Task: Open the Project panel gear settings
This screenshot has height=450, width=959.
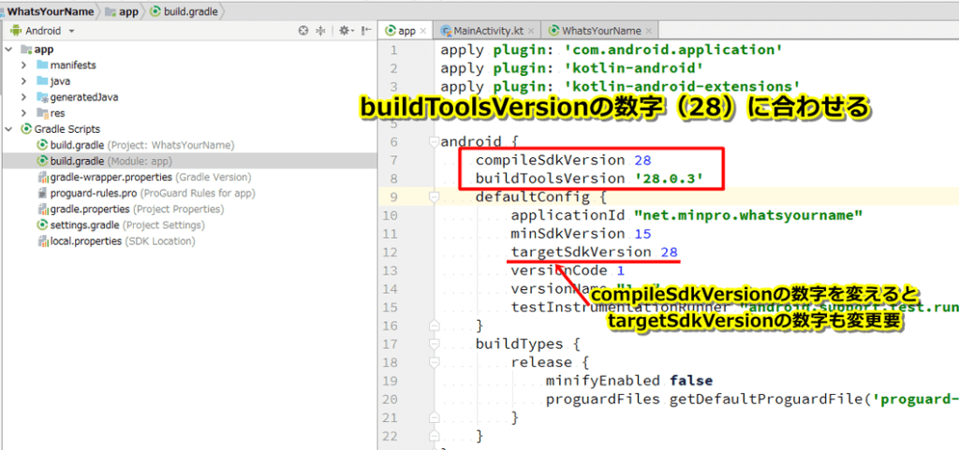Action: pyautogui.click(x=345, y=30)
